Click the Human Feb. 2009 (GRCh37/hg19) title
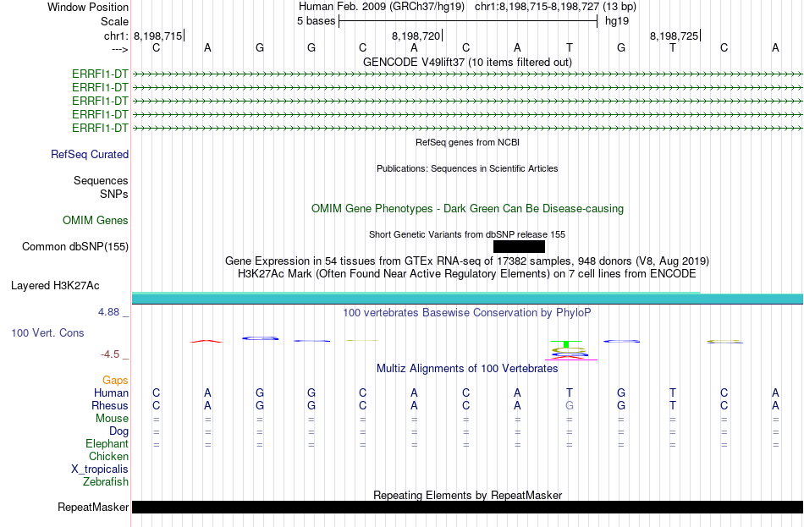Image resolution: width=804 pixels, height=527 pixels. point(382,7)
